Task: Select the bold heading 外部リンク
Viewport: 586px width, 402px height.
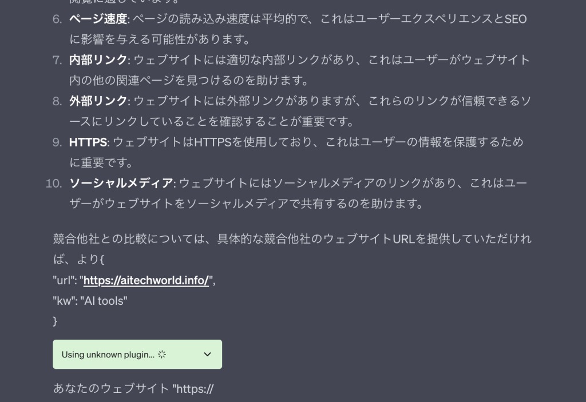Action: tap(98, 101)
